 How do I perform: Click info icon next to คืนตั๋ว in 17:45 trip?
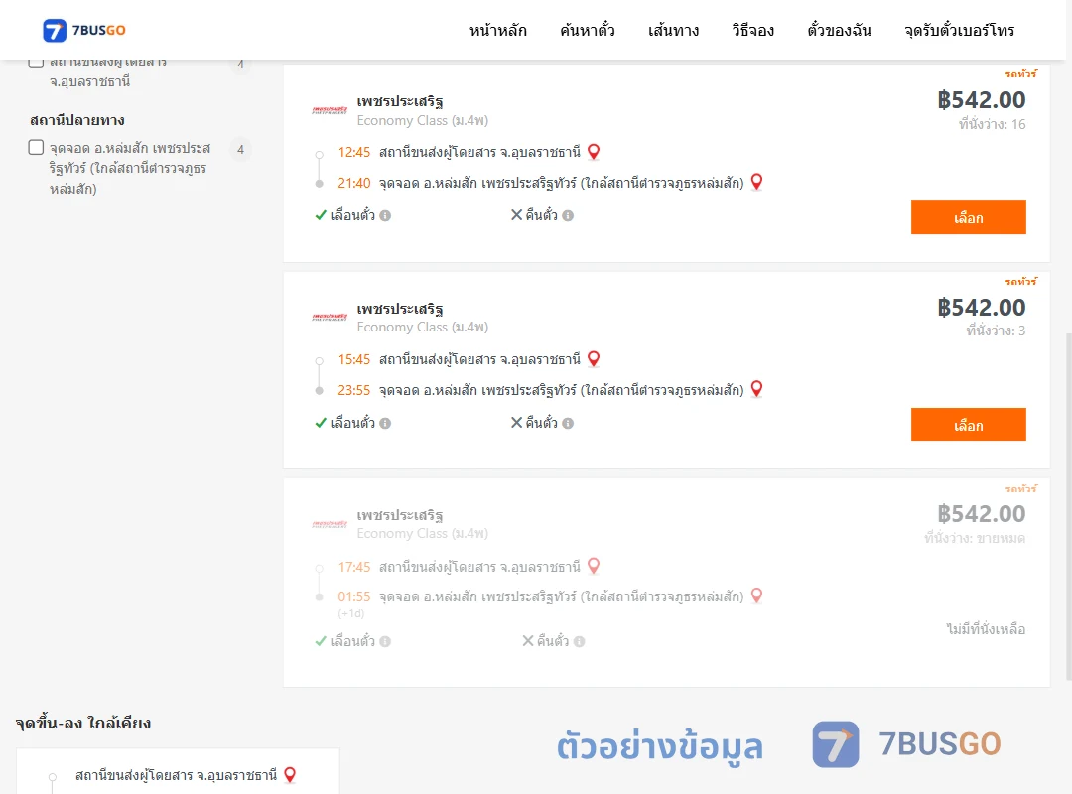click(579, 641)
